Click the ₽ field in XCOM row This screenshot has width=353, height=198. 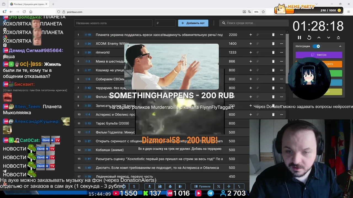pos(262,43)
